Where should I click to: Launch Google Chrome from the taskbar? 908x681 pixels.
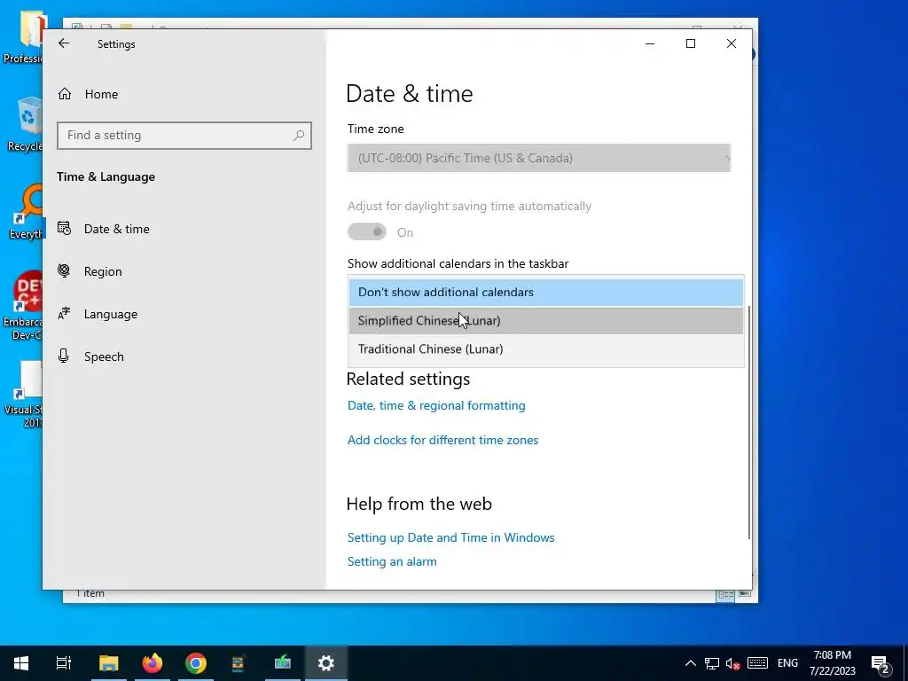pyautogui.click(x=196, y=663)
